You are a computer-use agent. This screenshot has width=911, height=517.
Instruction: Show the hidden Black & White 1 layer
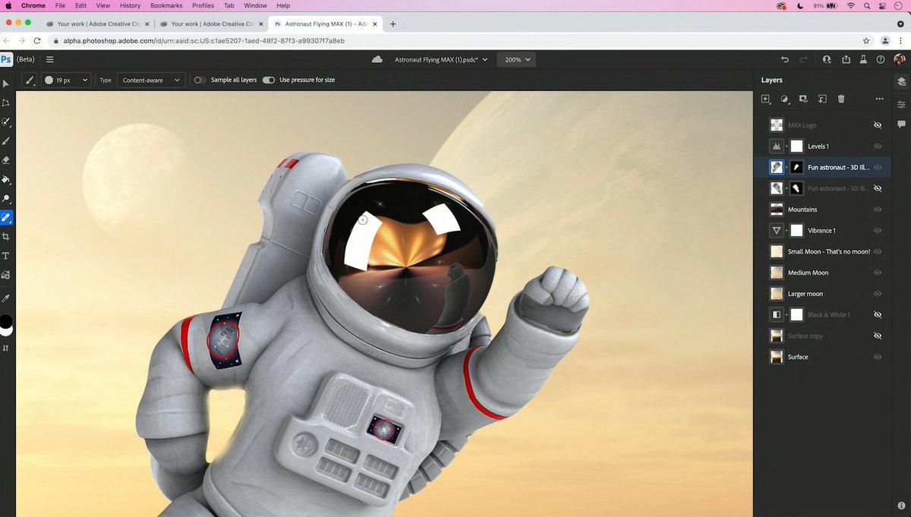pyautogui.click(x=878, y=314)
